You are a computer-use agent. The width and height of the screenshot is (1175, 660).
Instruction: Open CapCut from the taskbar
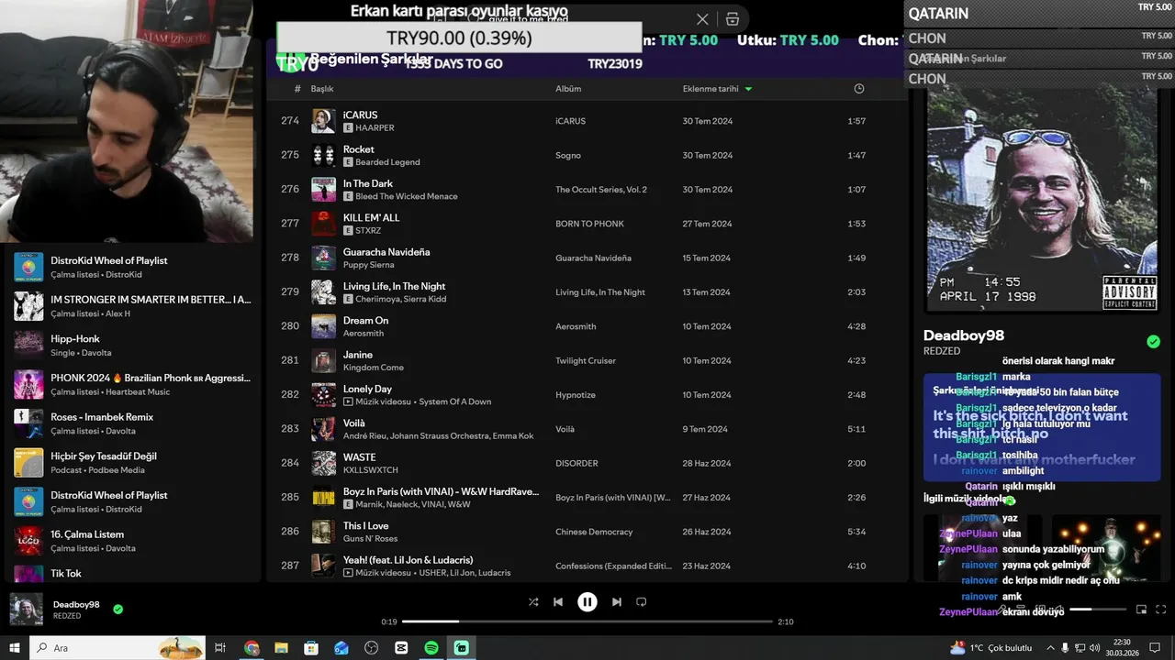401,648
